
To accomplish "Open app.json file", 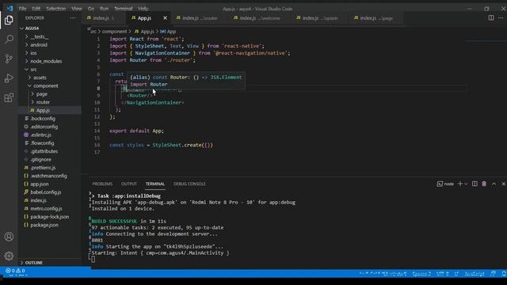I will [x=49, y=184].
